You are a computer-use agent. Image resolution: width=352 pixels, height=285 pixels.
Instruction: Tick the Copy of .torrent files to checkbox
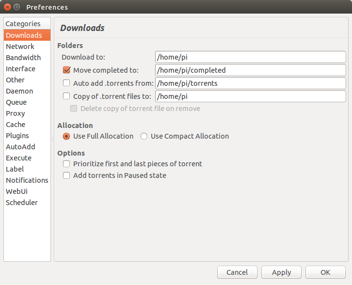[66, 96]
